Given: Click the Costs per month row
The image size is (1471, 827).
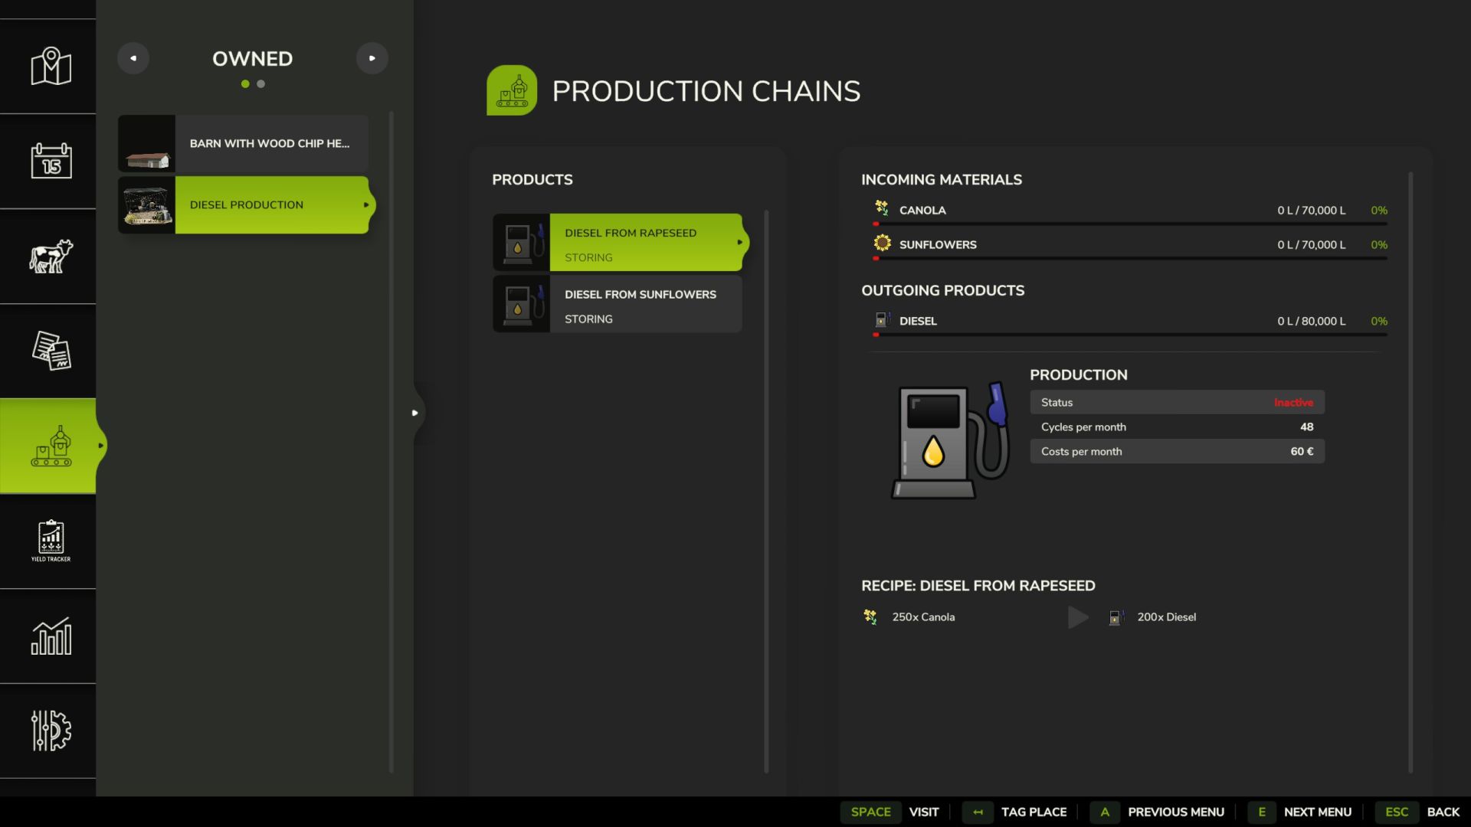Looking at the screenshot, I should click(x=1177, y=451).
